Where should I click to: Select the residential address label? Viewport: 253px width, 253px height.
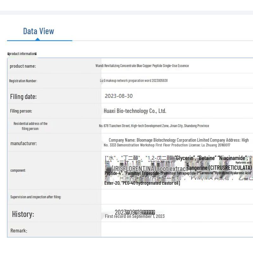point(30,126)
